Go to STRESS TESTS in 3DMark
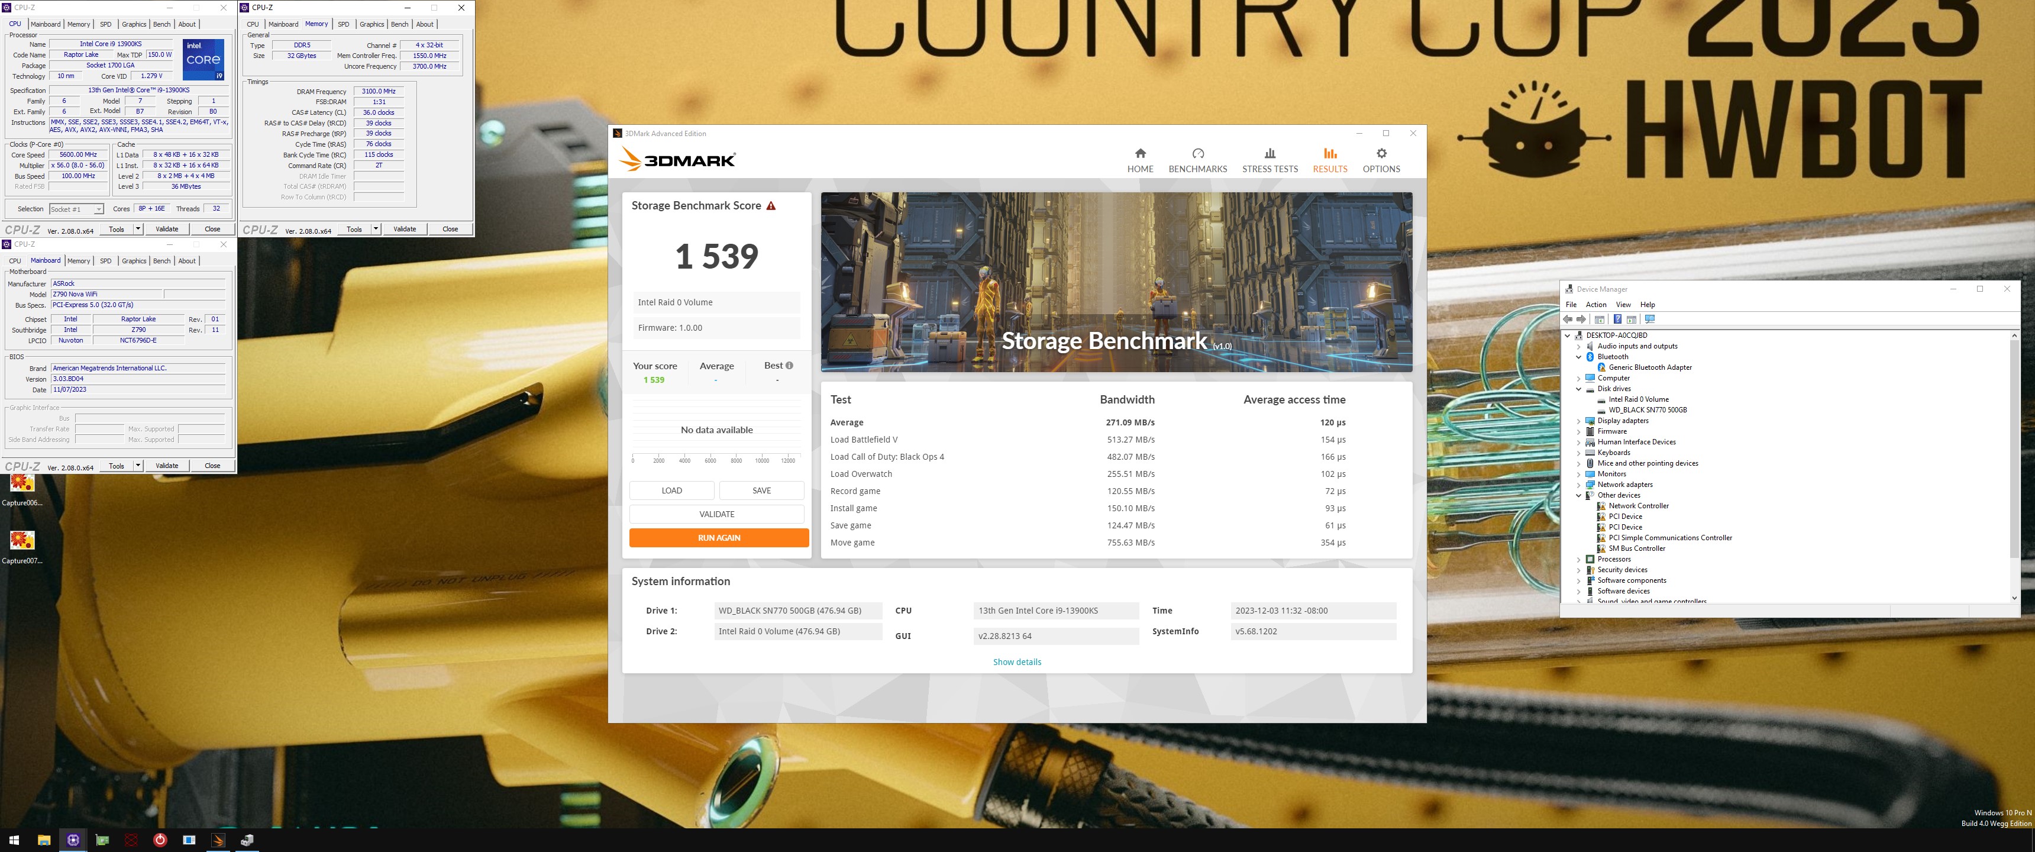Viewport: 2035px width, 852px height. coord(1270,160)
